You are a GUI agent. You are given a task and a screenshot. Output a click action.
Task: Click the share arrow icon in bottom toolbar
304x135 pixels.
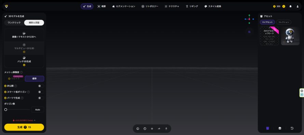[x=159, y=129]
